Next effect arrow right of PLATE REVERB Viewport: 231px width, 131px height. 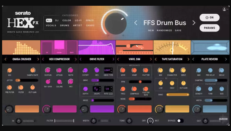tap(226, 59)
